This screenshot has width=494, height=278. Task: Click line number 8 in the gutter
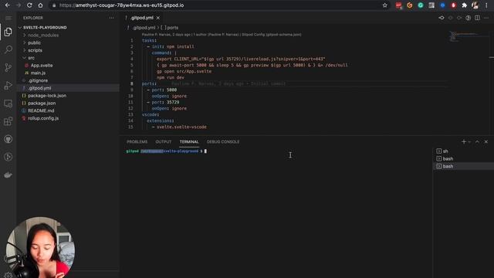tap(132, 83)
